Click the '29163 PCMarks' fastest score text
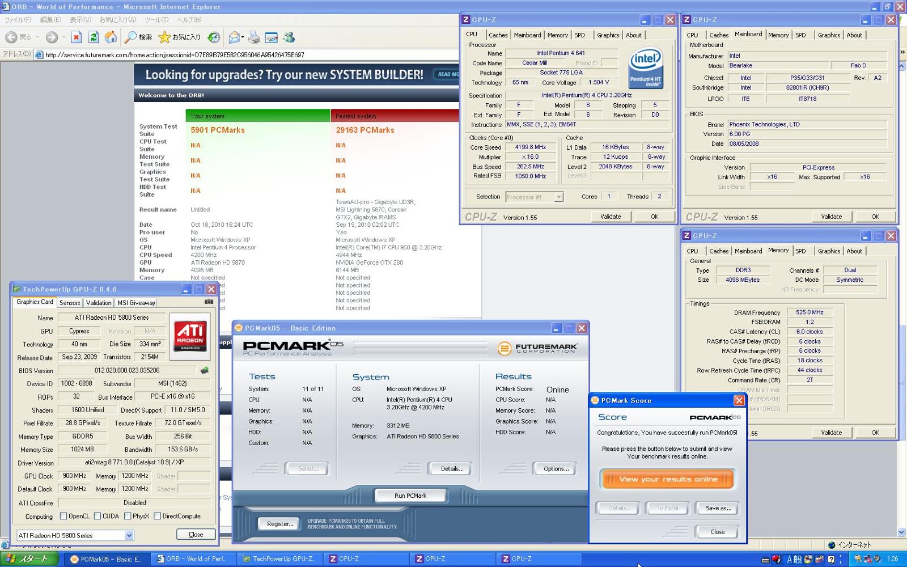 click(365, 130)
